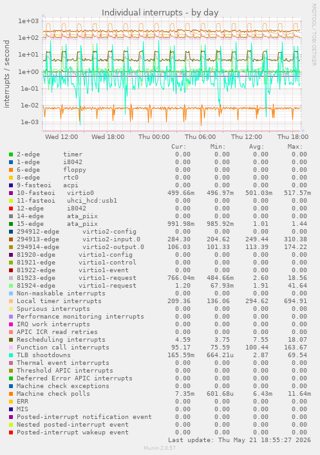The height and width of the screenshot is (455, 320).
Task: Click the 15-edge ata_piix green swatch
Action: [11, 224]
